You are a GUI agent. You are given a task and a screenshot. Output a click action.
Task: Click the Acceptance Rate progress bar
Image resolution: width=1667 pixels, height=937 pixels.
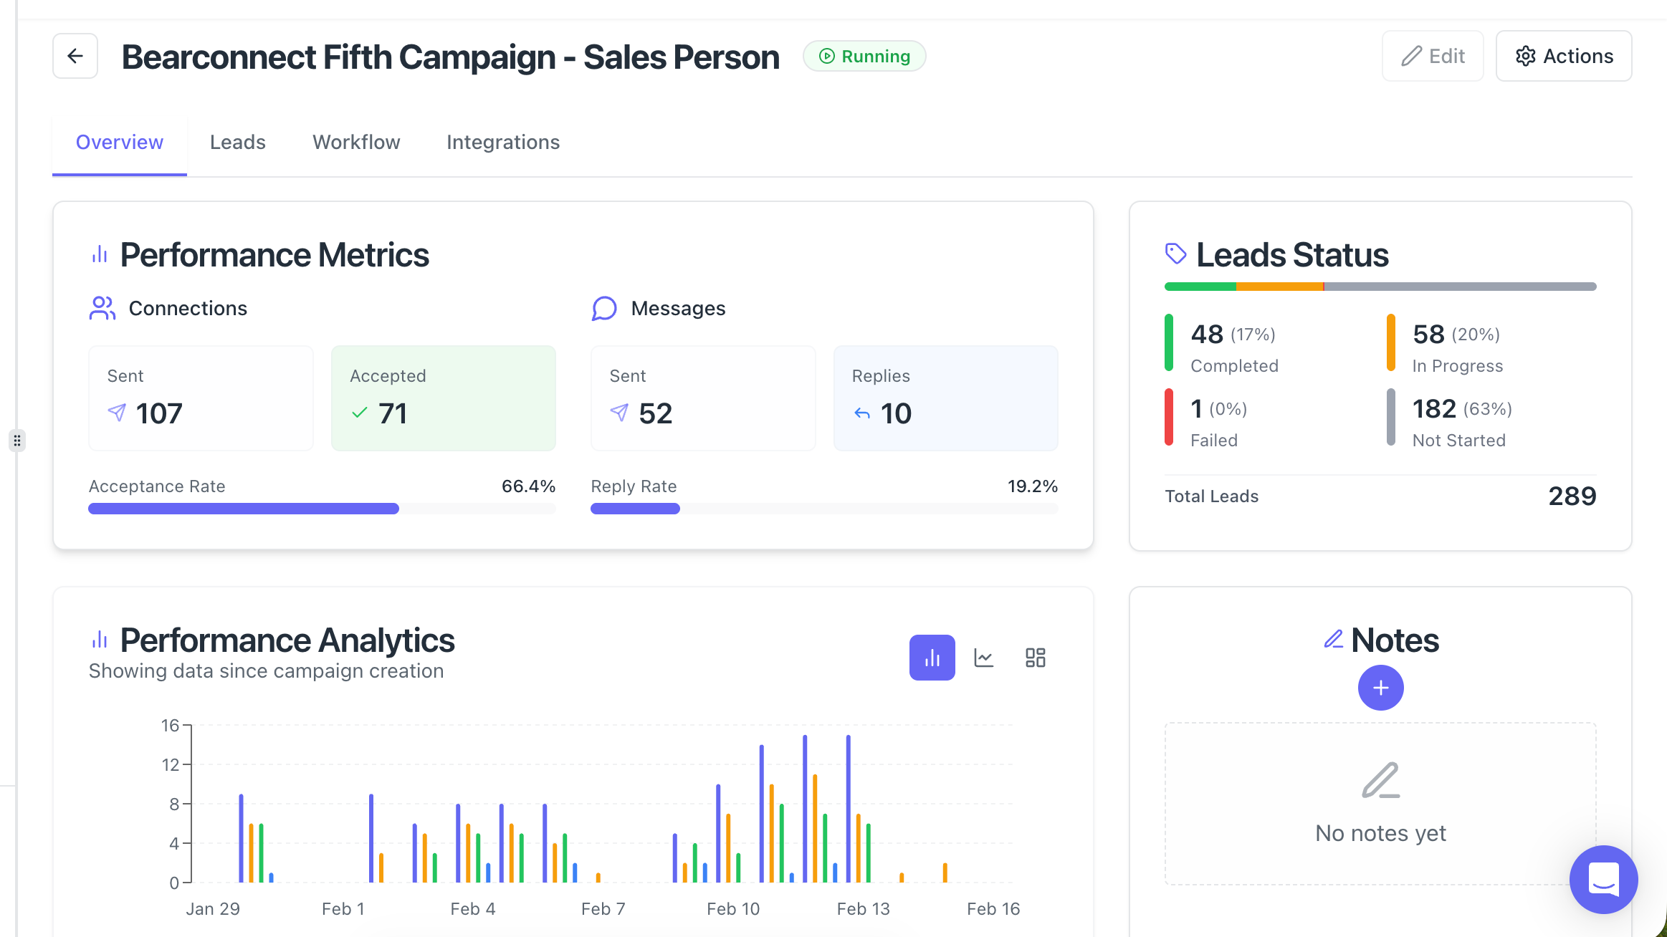point(322,509)
